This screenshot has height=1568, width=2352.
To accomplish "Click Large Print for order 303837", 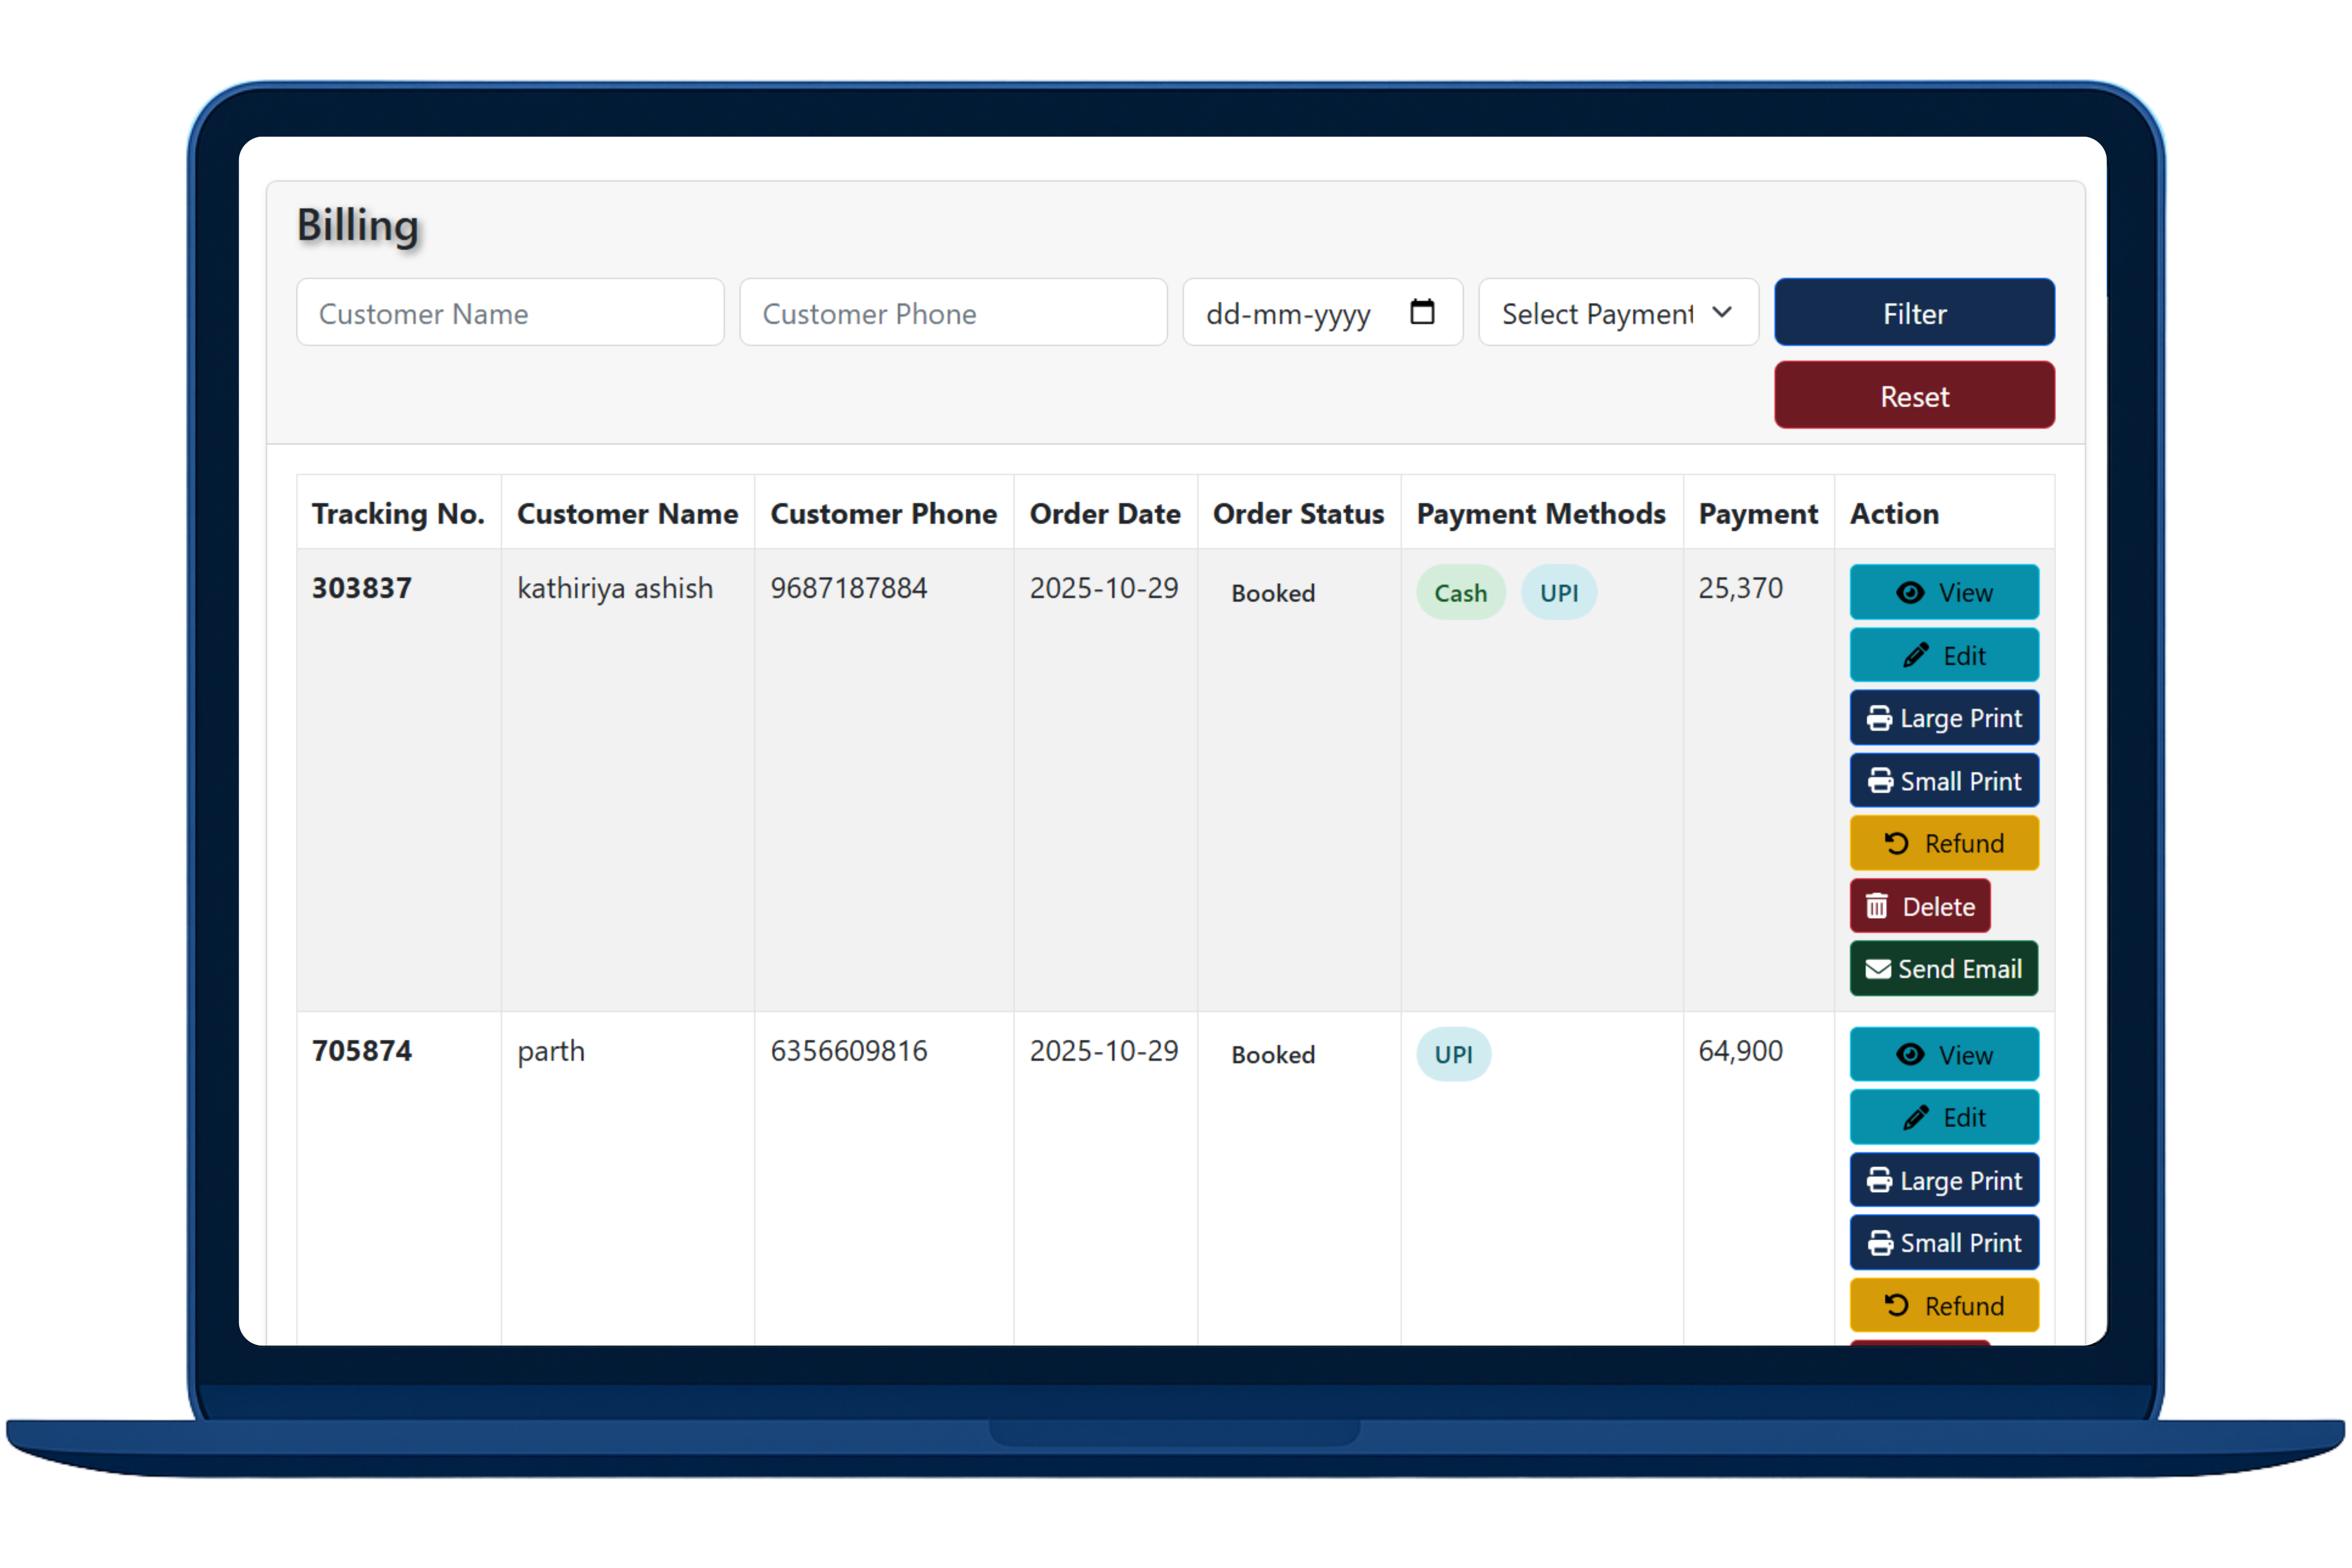I will 1943,718.
